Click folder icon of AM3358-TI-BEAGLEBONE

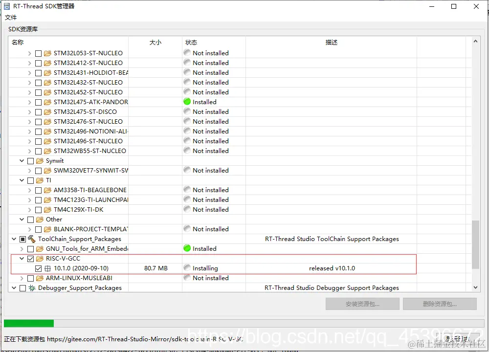47,190
